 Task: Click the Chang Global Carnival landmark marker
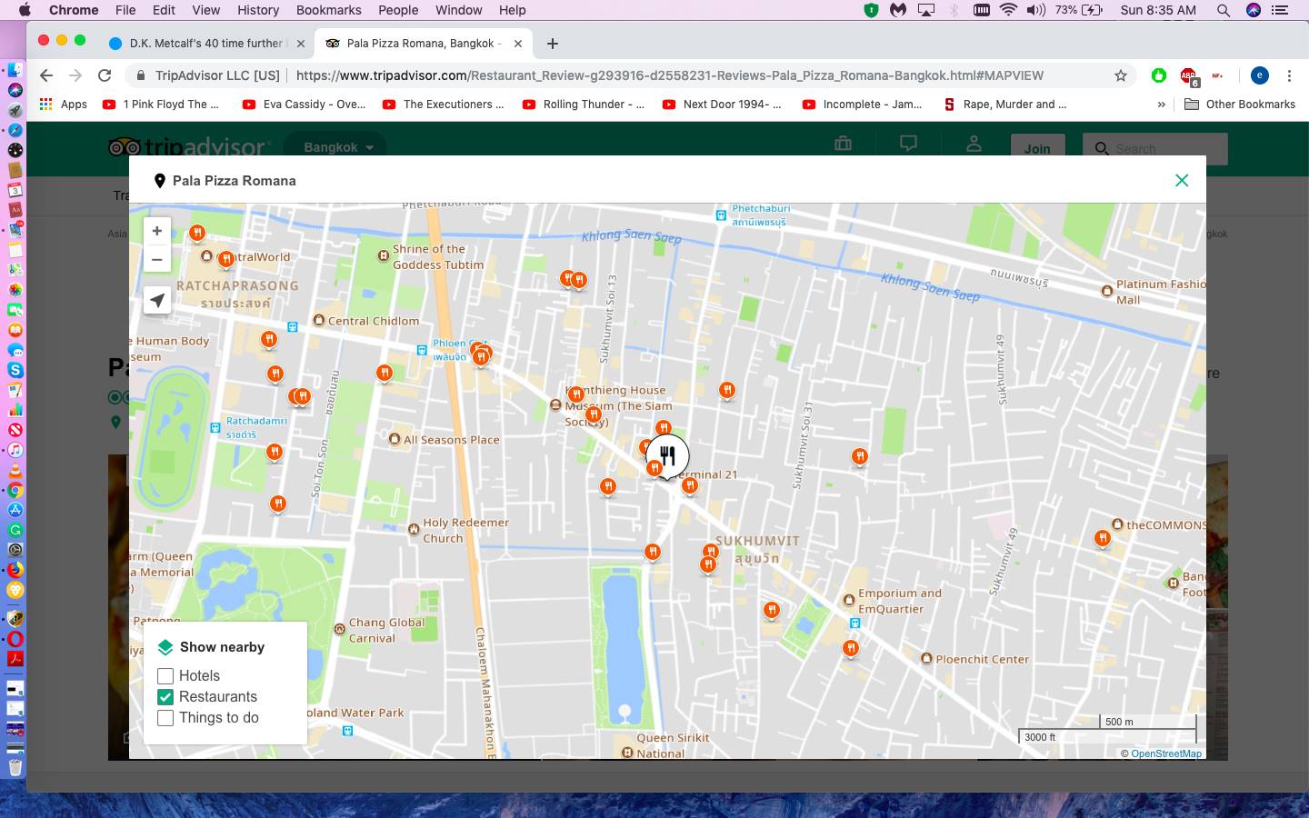coord(340,629)
